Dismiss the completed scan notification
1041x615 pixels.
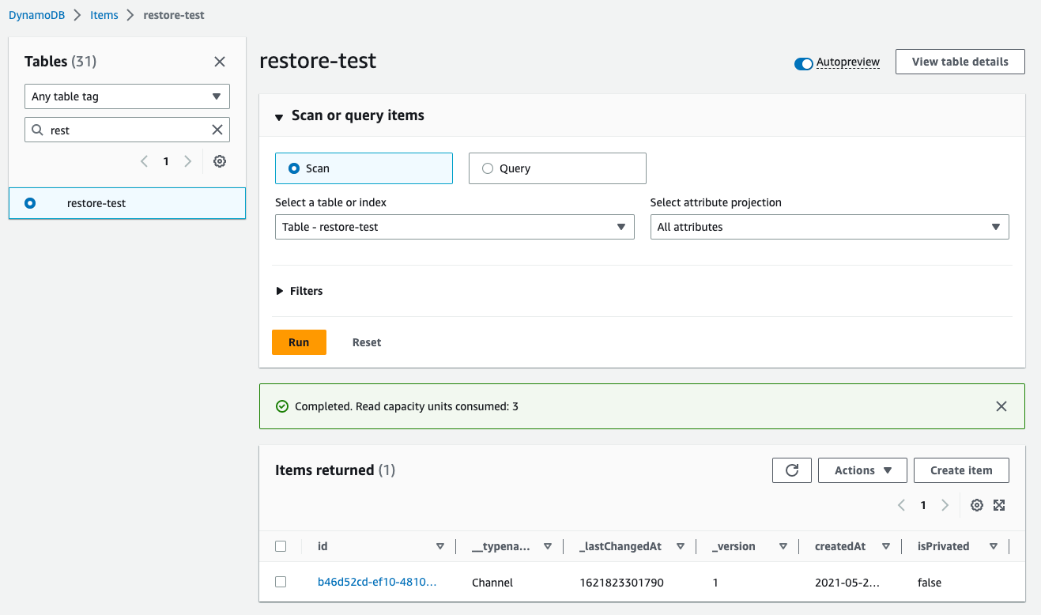click(x=1001, y=406)
